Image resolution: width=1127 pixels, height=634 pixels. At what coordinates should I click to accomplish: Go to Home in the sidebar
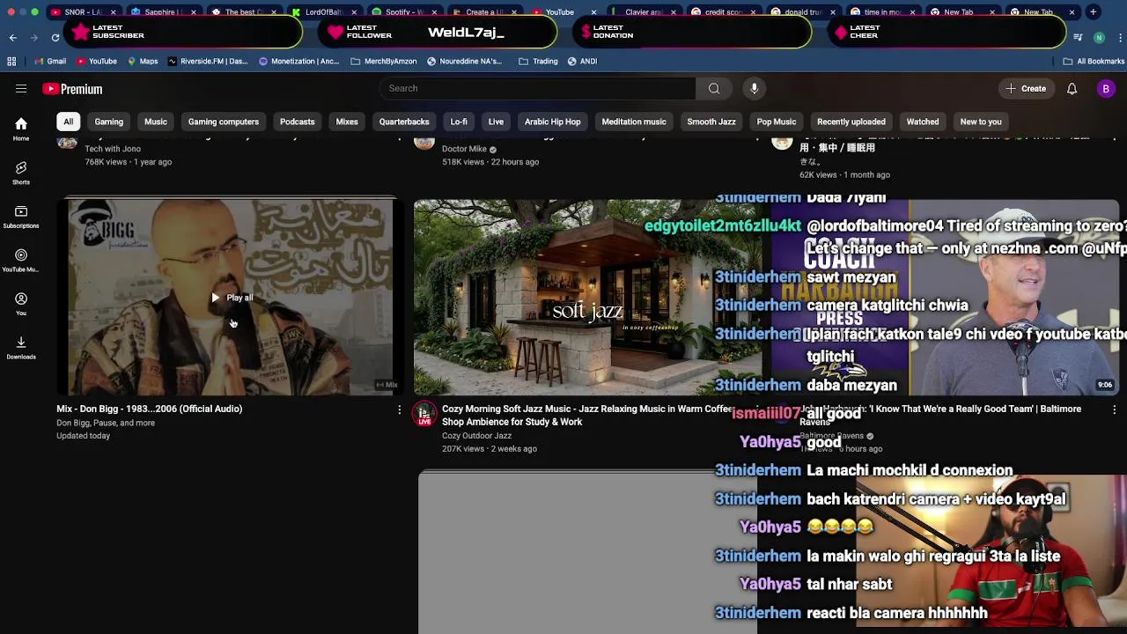pyautogui.click(x=21, y=129)
